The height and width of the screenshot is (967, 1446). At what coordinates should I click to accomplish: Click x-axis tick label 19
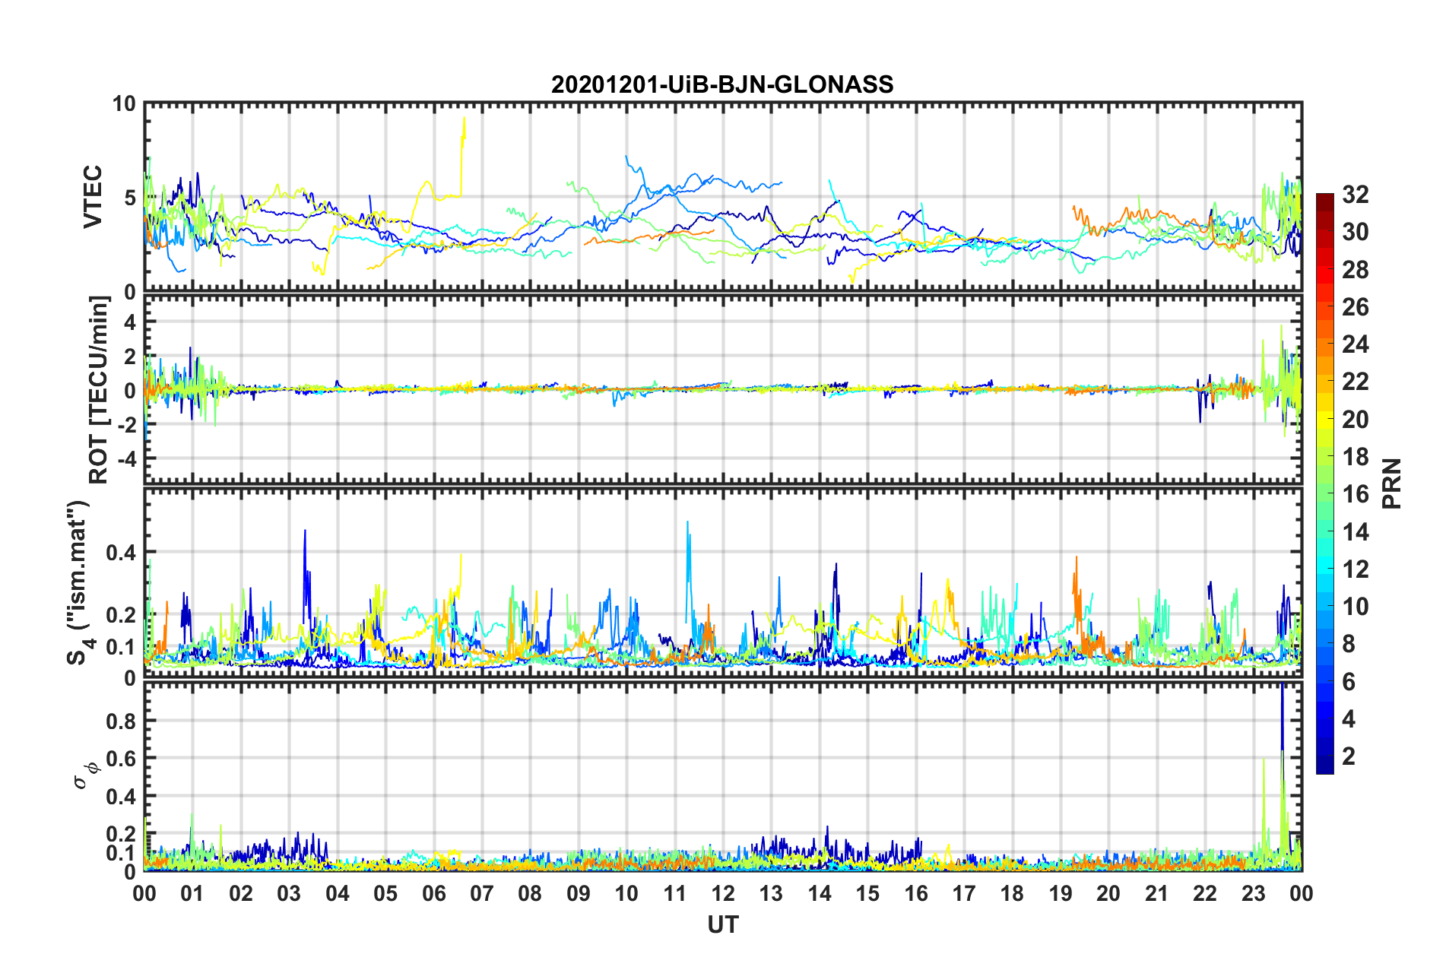[1061, 893]
